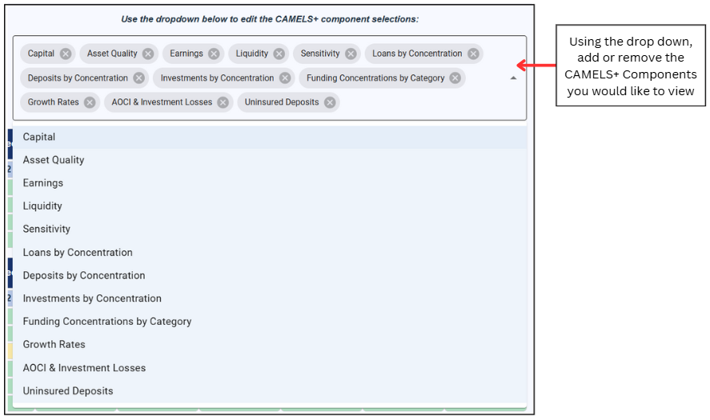Remove Deposits by Concentration chip via X
Screen dimensions: 710x420
coord(138,78)
